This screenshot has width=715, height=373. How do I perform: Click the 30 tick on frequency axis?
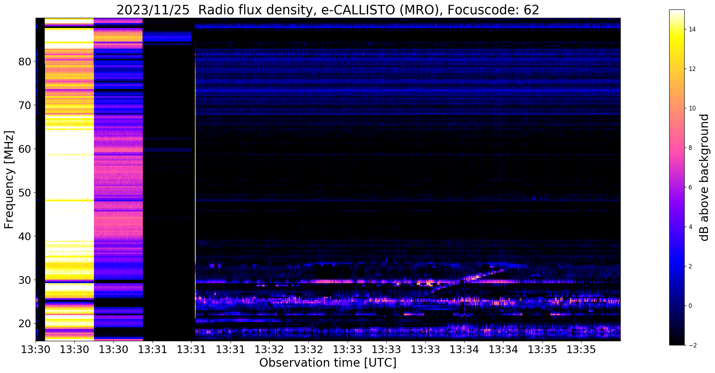pos(24,280)
